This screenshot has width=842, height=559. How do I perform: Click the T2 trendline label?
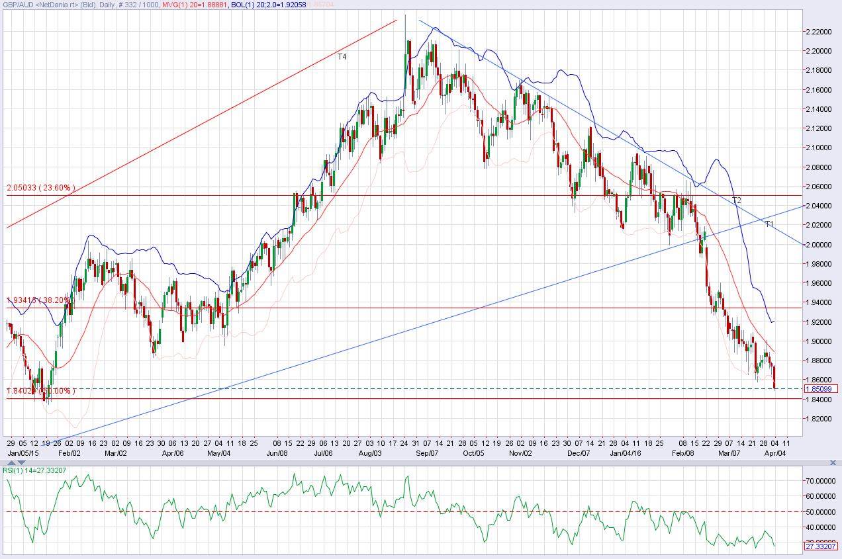[736, 200]
